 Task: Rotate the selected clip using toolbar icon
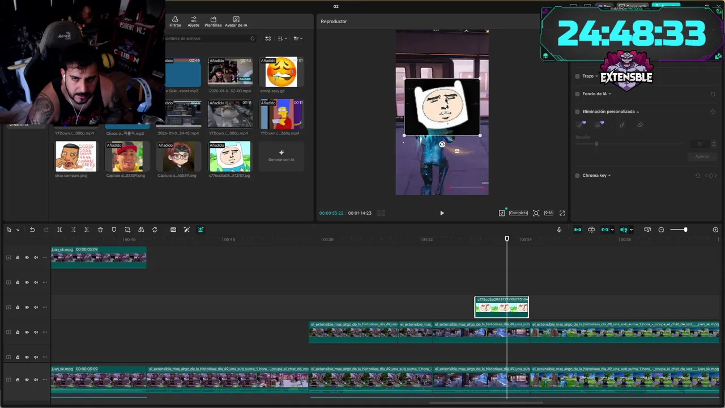[x=155, y=229]
